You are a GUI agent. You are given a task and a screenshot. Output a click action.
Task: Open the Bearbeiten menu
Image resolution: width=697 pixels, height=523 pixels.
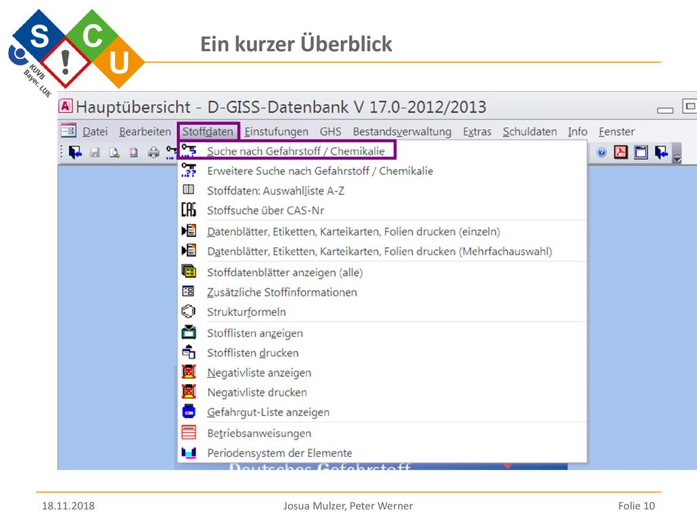(x=145, y=131)
